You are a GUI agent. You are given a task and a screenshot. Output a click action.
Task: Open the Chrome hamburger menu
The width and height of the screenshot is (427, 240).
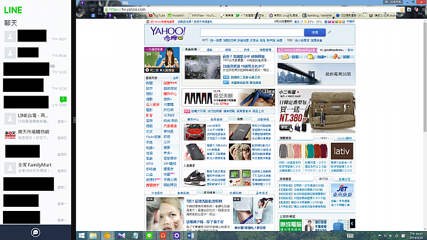(x=423, y=9)
